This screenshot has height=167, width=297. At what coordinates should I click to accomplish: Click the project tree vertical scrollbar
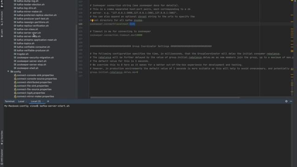pos(76,48)
